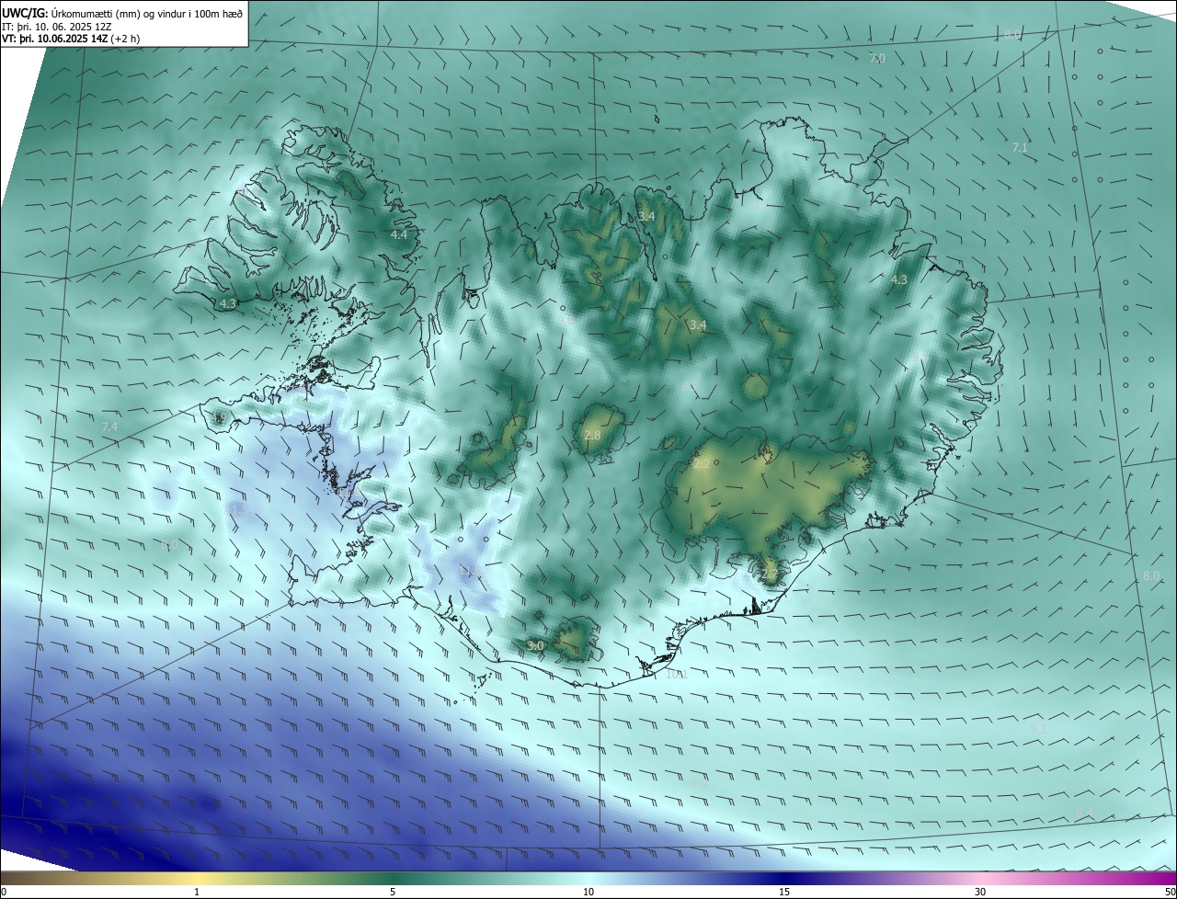This screenshot has width=1177, height=899.
Task: Click the '15' tick on the color scale
Action: 784,892
